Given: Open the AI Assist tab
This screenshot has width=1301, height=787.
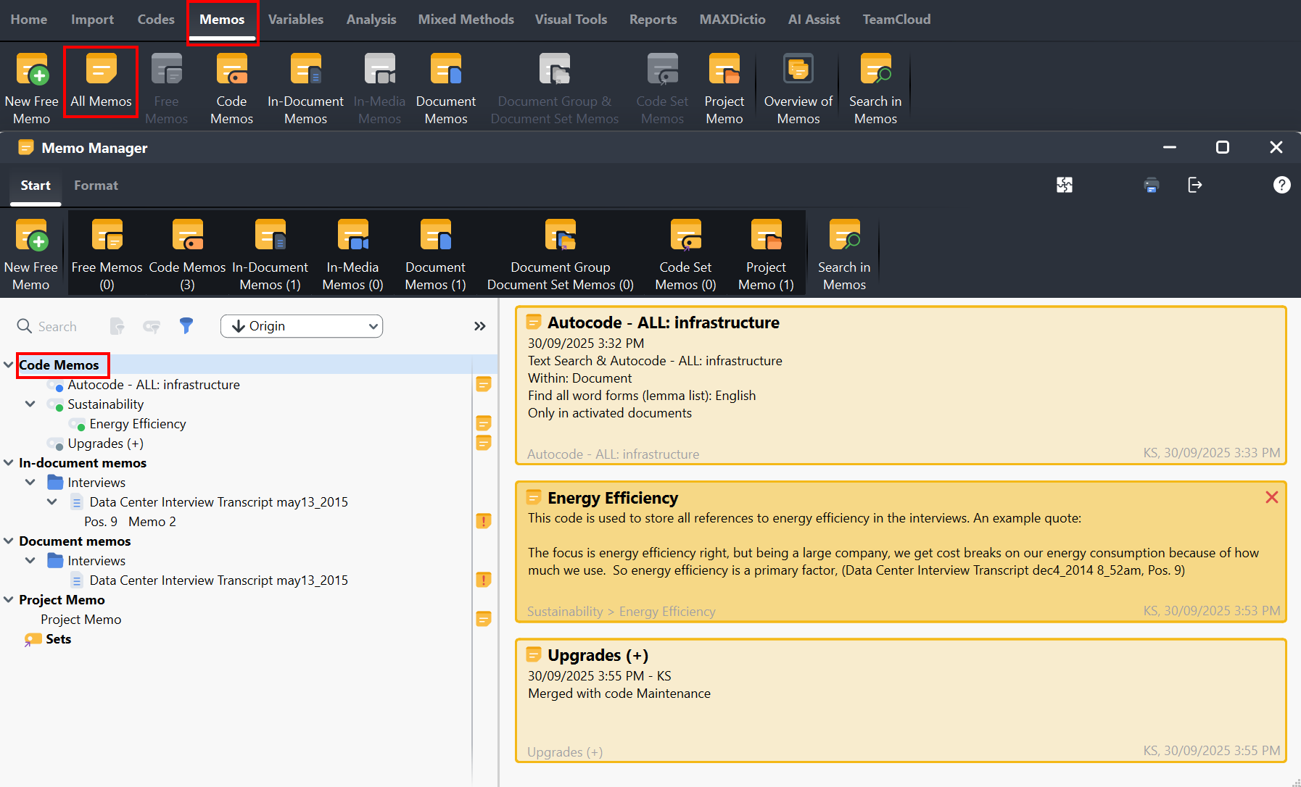Looking at the screenshot, I should point(814,20).
